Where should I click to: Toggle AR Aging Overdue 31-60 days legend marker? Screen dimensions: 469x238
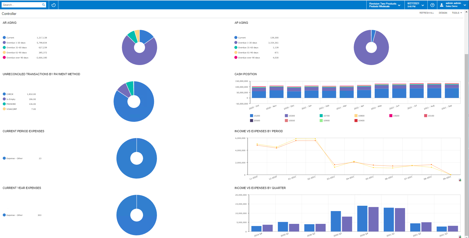[x=4, y=47]
